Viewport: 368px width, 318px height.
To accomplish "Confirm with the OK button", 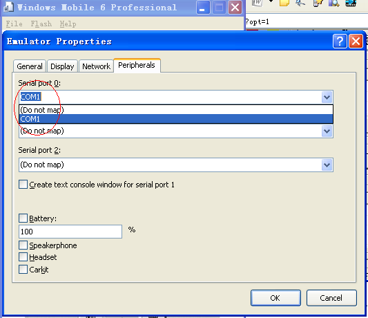I will (275, 298).
